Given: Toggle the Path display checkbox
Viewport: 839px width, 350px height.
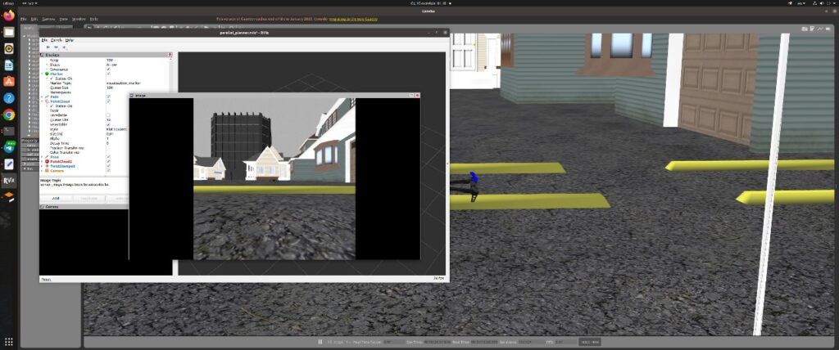Looking at the screenshot, I should (x=108, y=96).
